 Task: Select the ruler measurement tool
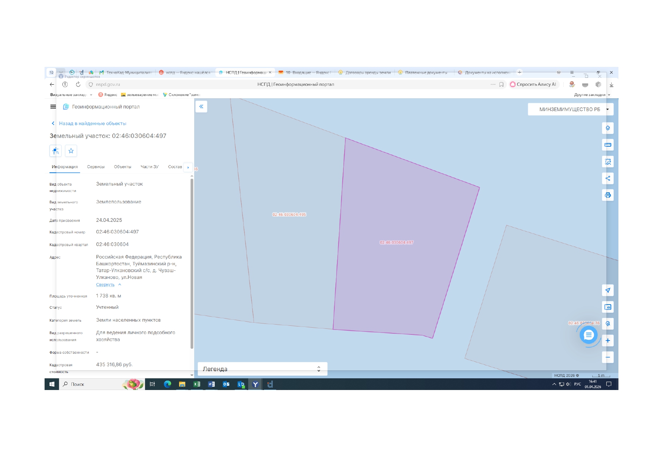pos(607,145)
